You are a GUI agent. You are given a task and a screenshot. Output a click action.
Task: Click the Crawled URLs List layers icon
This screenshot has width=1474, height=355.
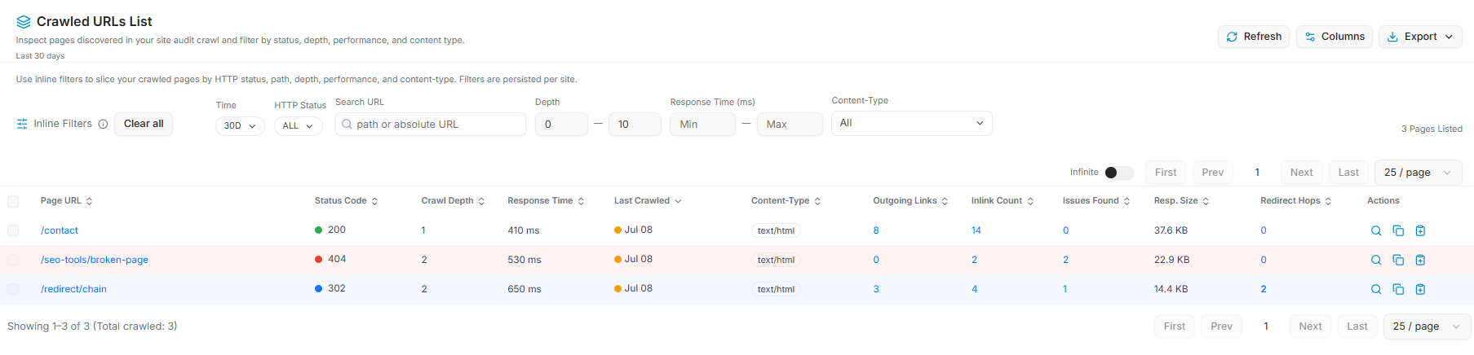pyautogui.click(x=24, y=22)
